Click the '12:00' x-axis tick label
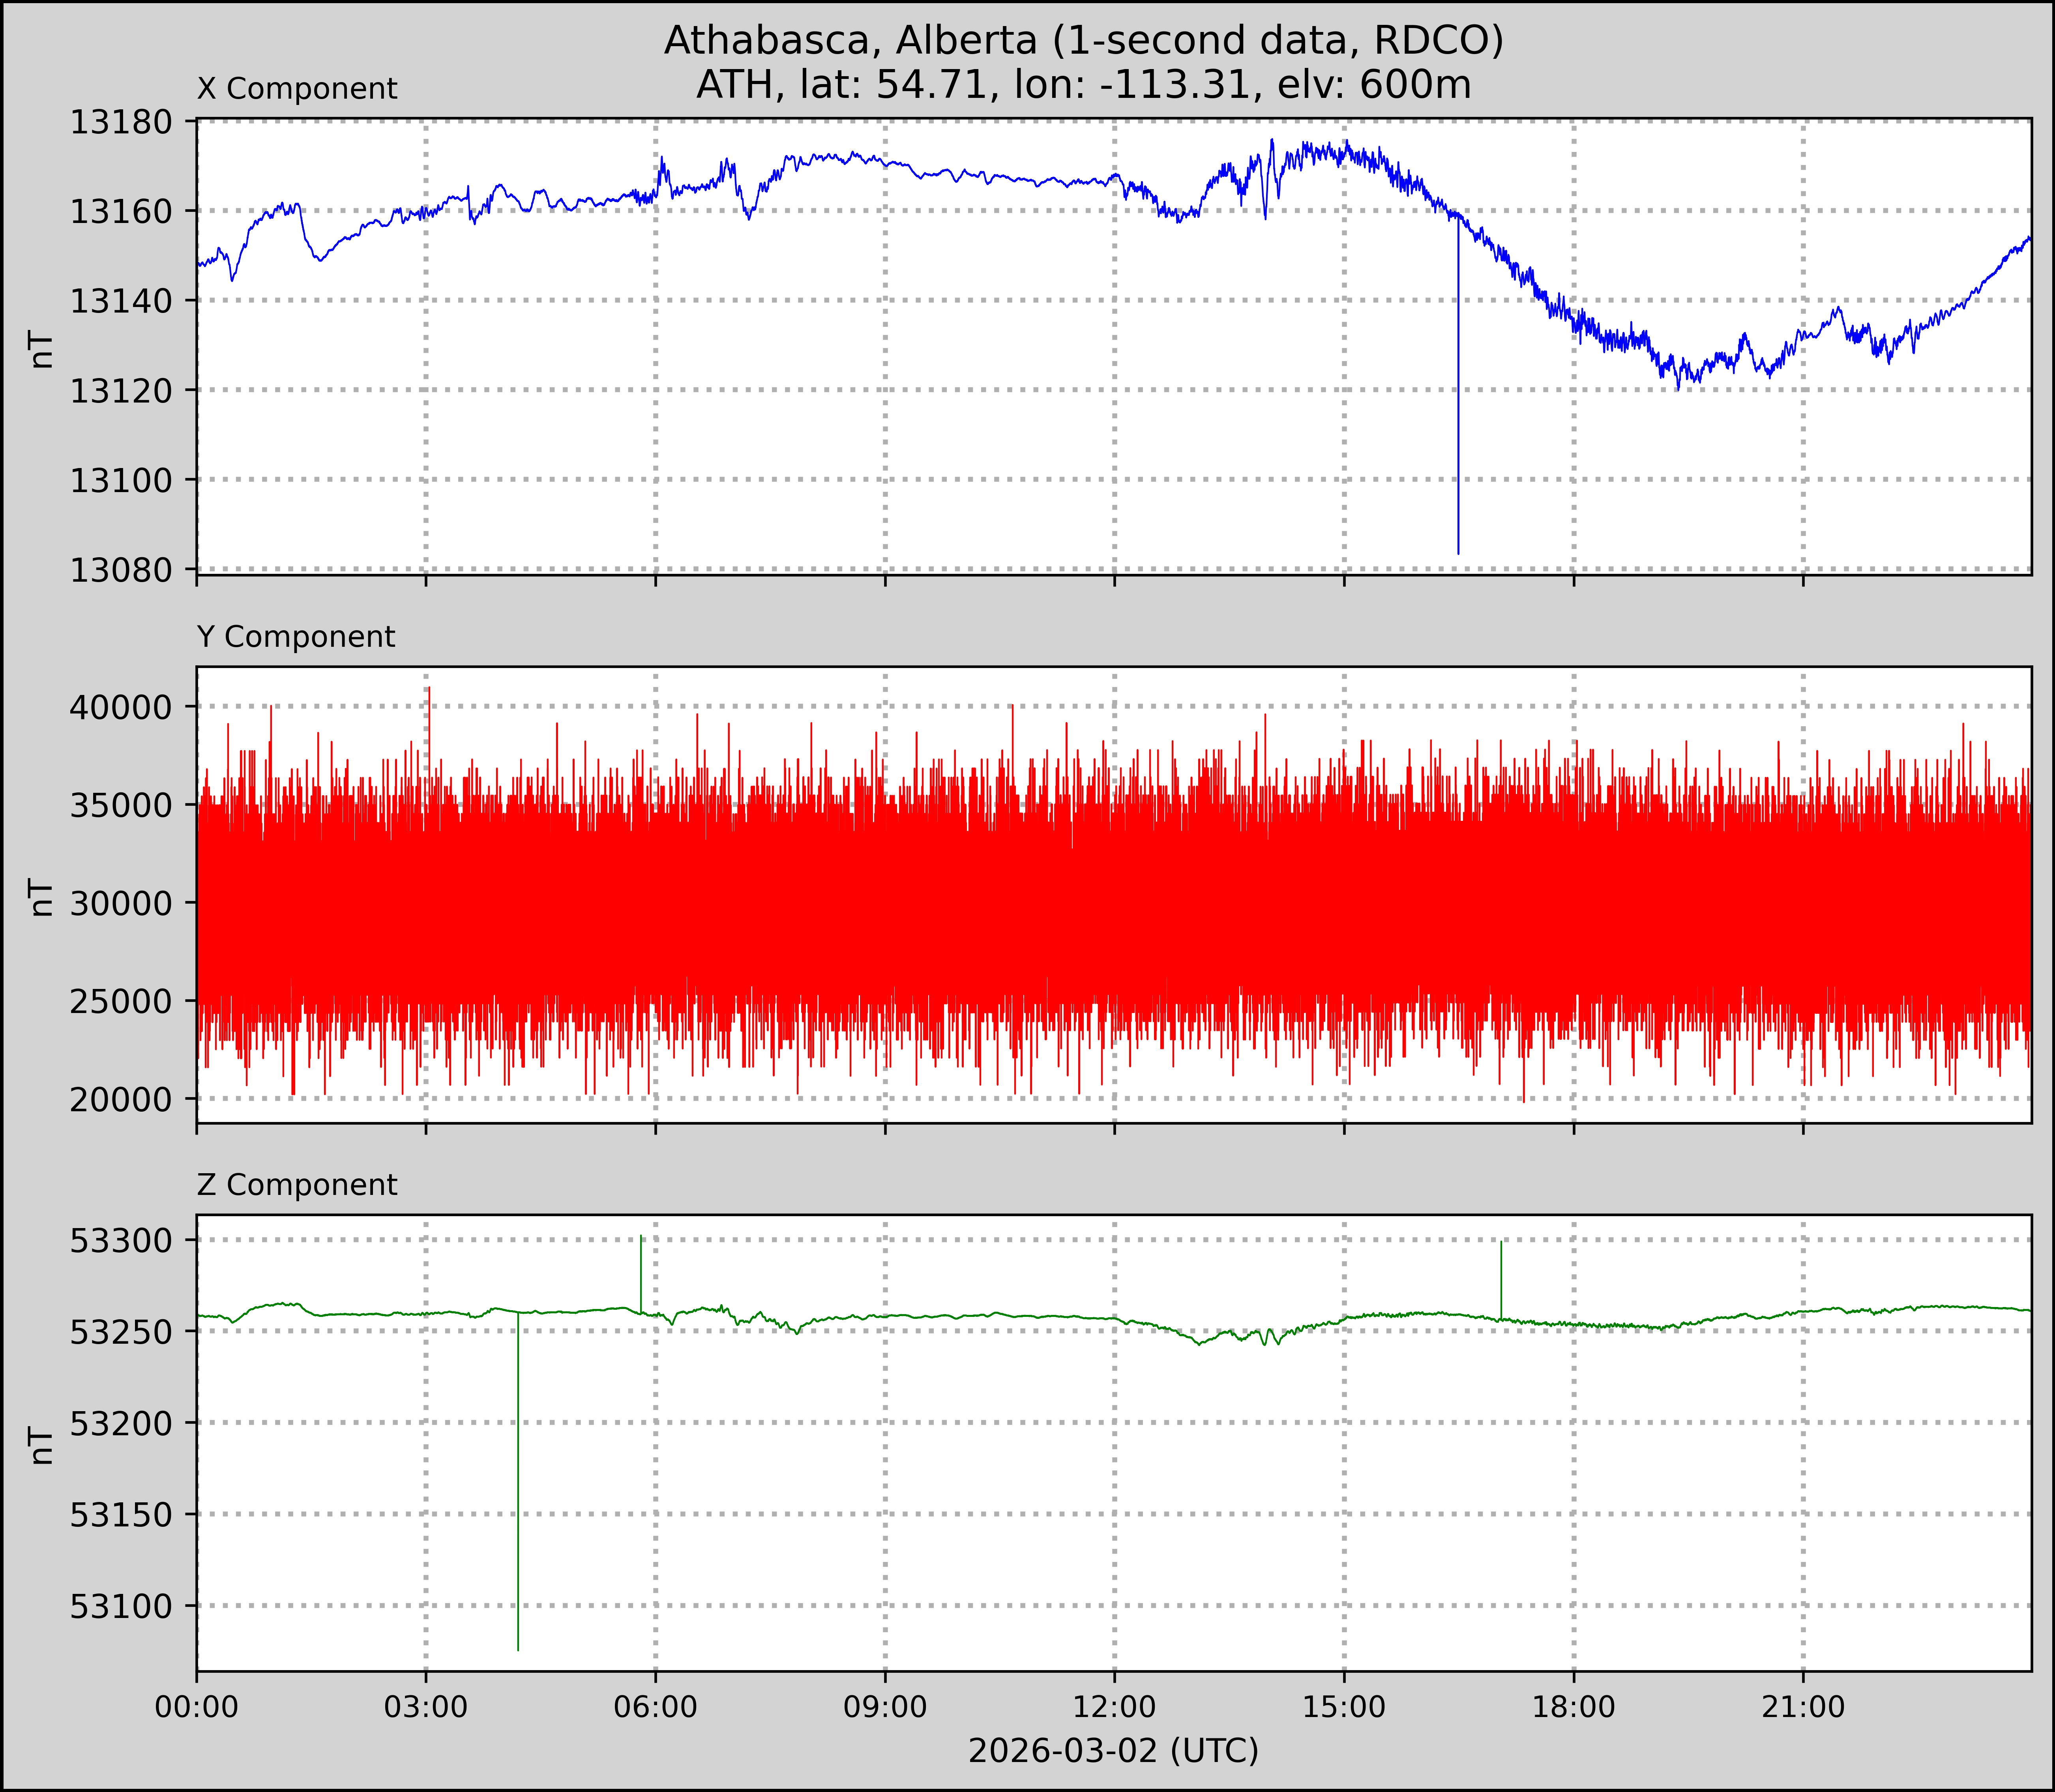The image size is (2055, 1792). click(1114, 1707)
